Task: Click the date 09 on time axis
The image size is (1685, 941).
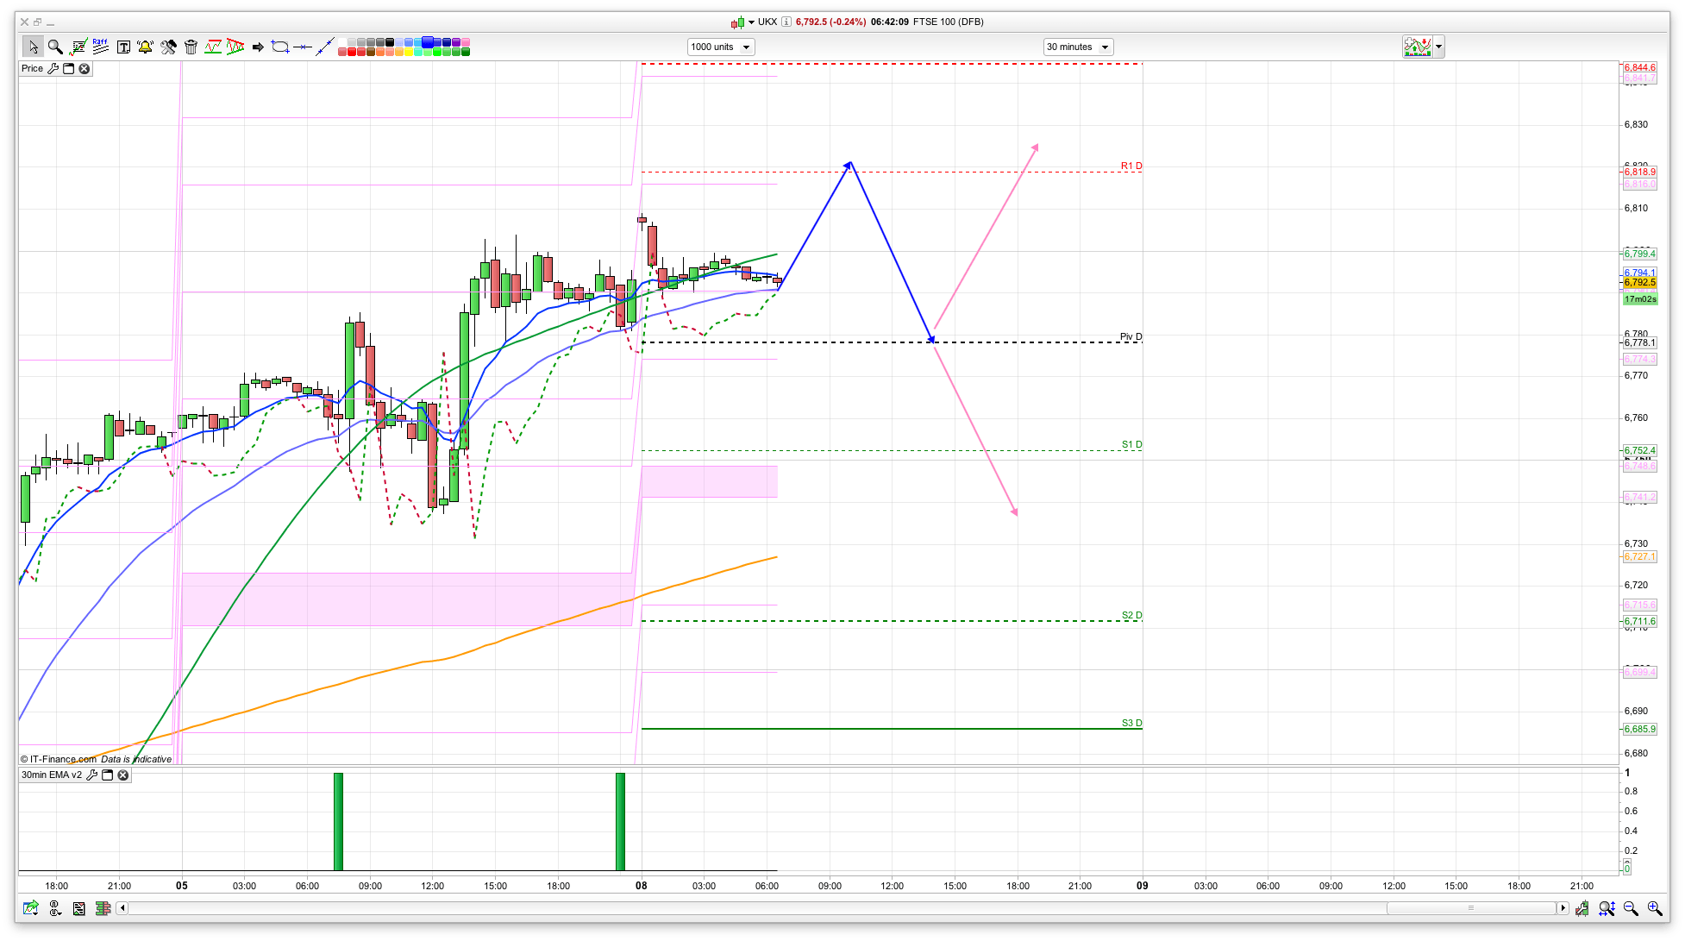Action: (1142, 885)
